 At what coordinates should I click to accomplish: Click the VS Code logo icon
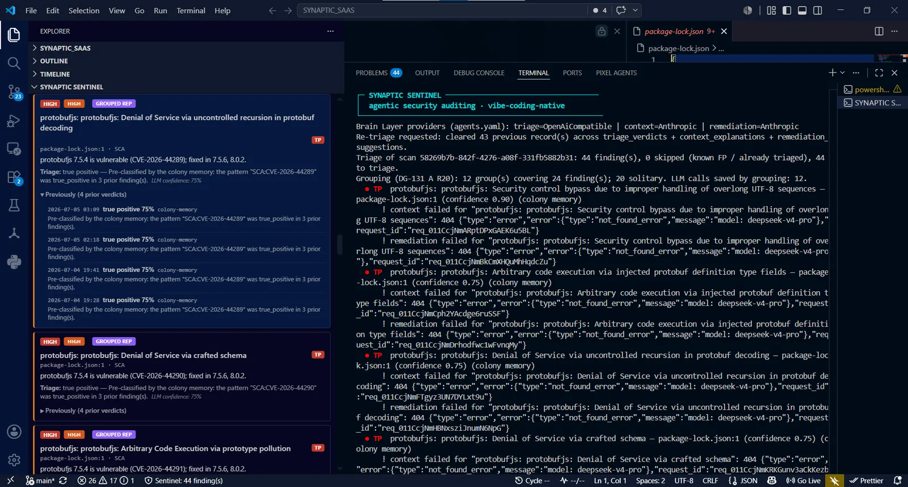[x=11, y=10]
